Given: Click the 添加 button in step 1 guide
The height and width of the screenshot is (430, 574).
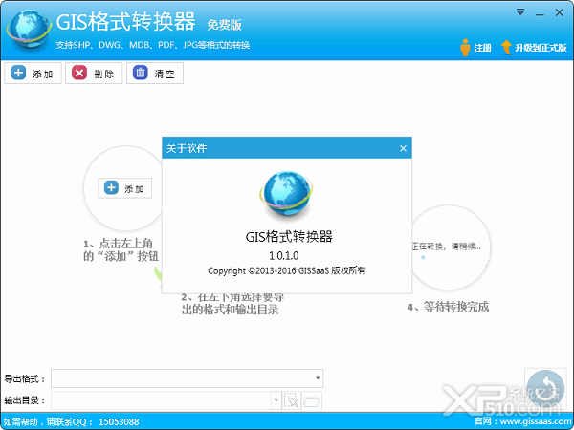Looking at the screenshot, I should (124, 188).
